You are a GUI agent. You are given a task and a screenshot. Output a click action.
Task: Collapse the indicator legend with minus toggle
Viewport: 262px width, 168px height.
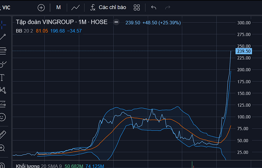[x=116, y=22]
